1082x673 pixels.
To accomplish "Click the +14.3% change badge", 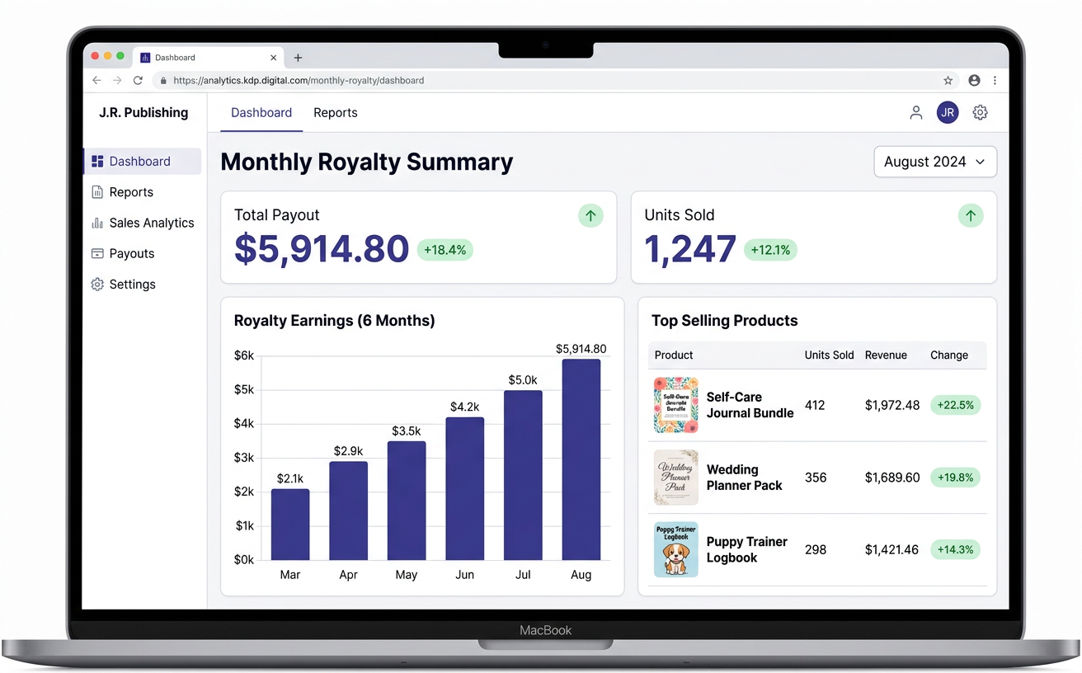I will [955, 549].
